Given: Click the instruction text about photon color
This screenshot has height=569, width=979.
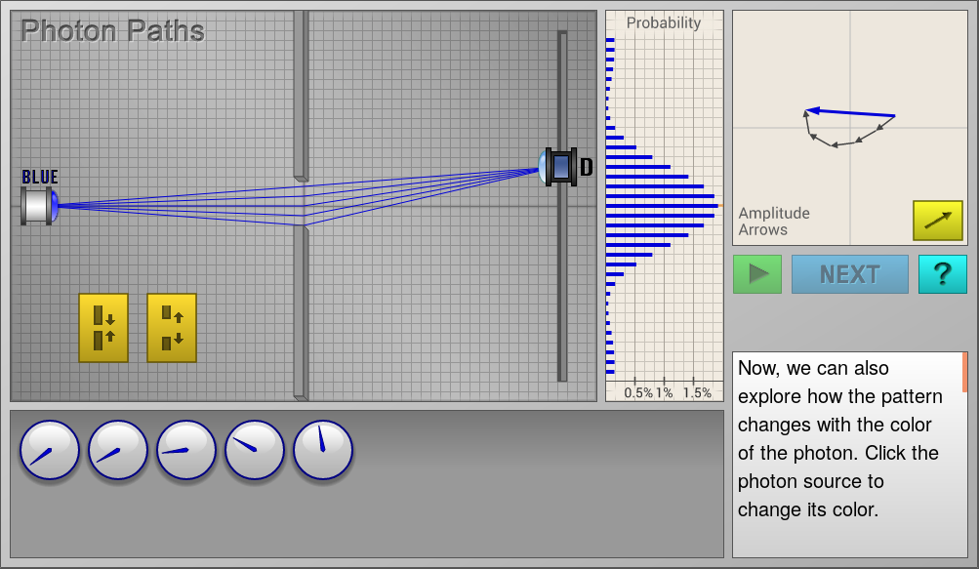Looking at the screenshot, I should tap(840, 439).
